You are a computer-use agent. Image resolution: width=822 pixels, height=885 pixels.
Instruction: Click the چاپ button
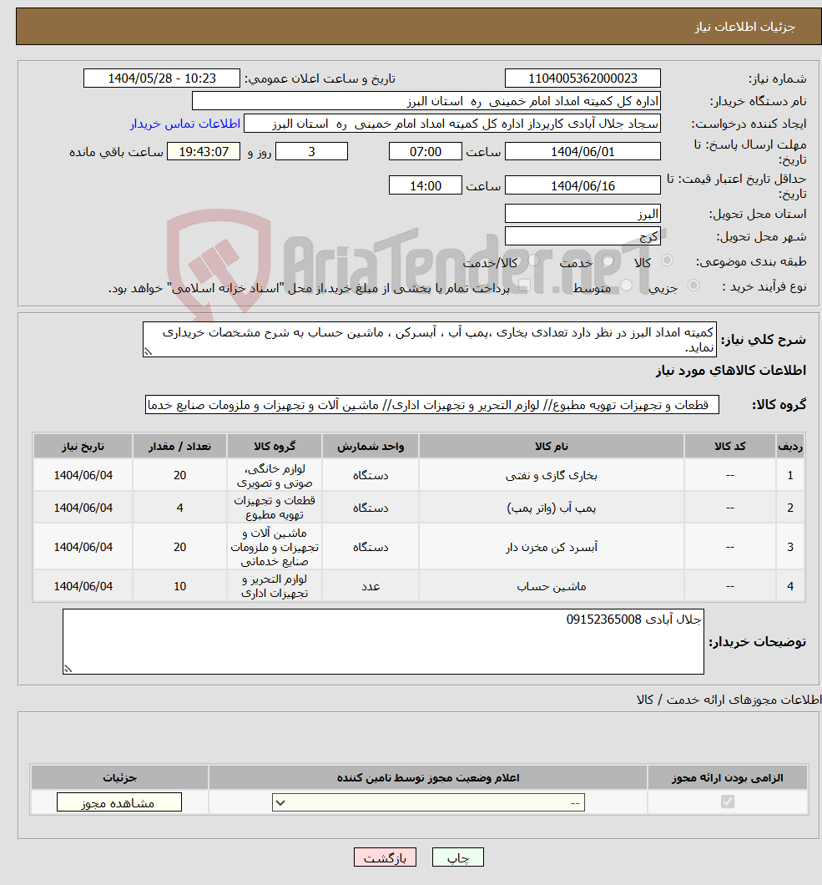[457, 857]
